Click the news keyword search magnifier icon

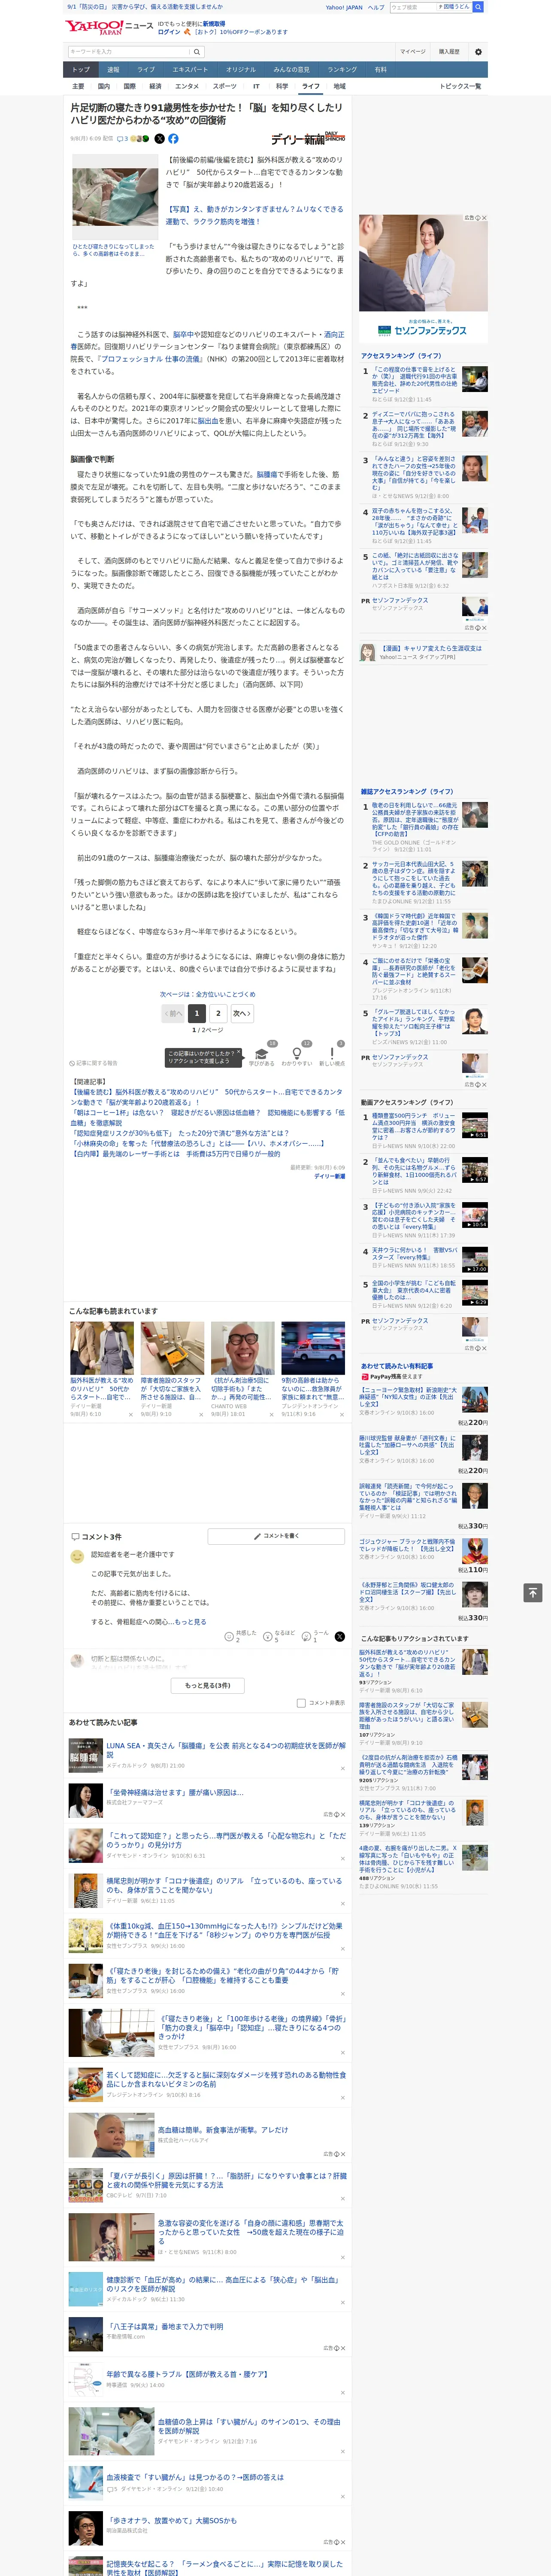click(197, 52)
